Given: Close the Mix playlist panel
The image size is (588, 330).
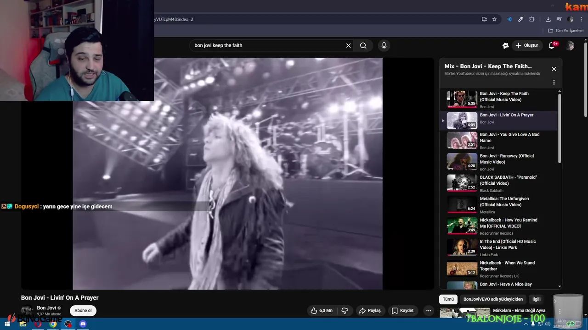Looking at the screenshot, I should pyautogui.click(x=554, y=69).
